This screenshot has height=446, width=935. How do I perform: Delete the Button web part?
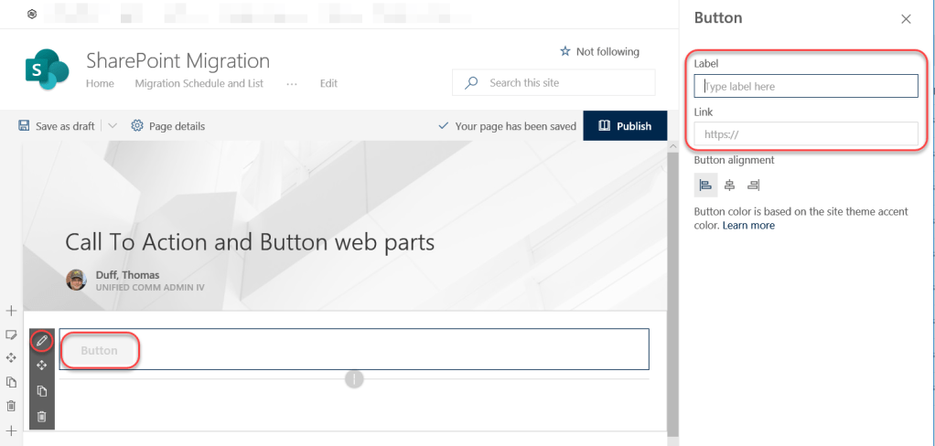[x=41, y=416]
